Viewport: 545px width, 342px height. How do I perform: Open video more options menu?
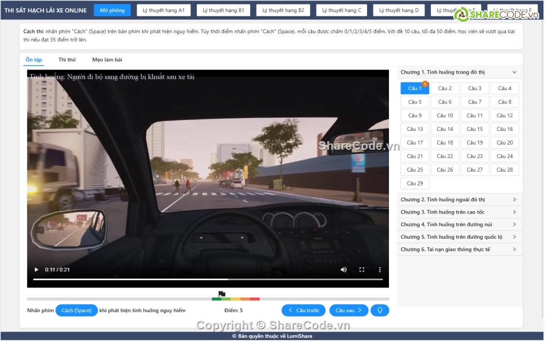pos(380,270)
